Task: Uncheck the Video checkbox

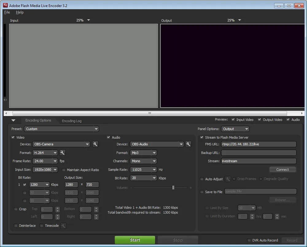Action: tap(13, 137)
